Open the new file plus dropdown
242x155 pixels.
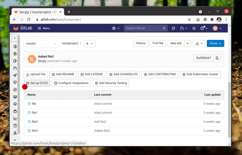click(89, 43)
